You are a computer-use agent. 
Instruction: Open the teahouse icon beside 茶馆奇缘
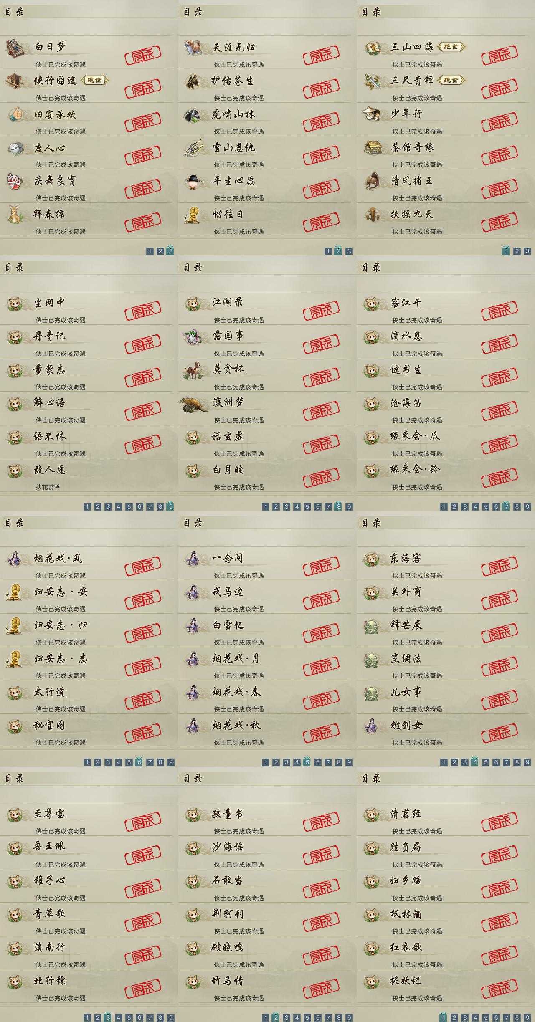click(372, 147)
